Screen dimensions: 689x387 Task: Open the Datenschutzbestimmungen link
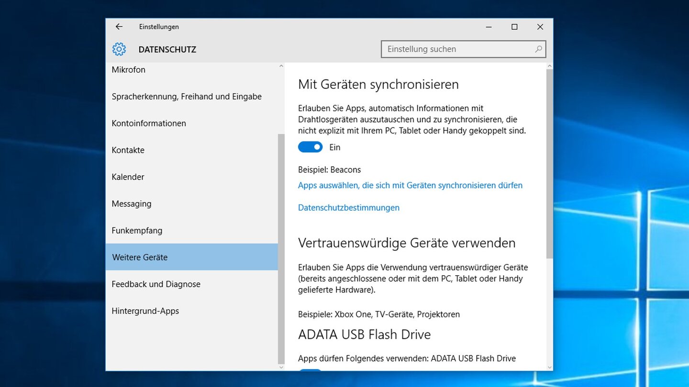[348, 207]
